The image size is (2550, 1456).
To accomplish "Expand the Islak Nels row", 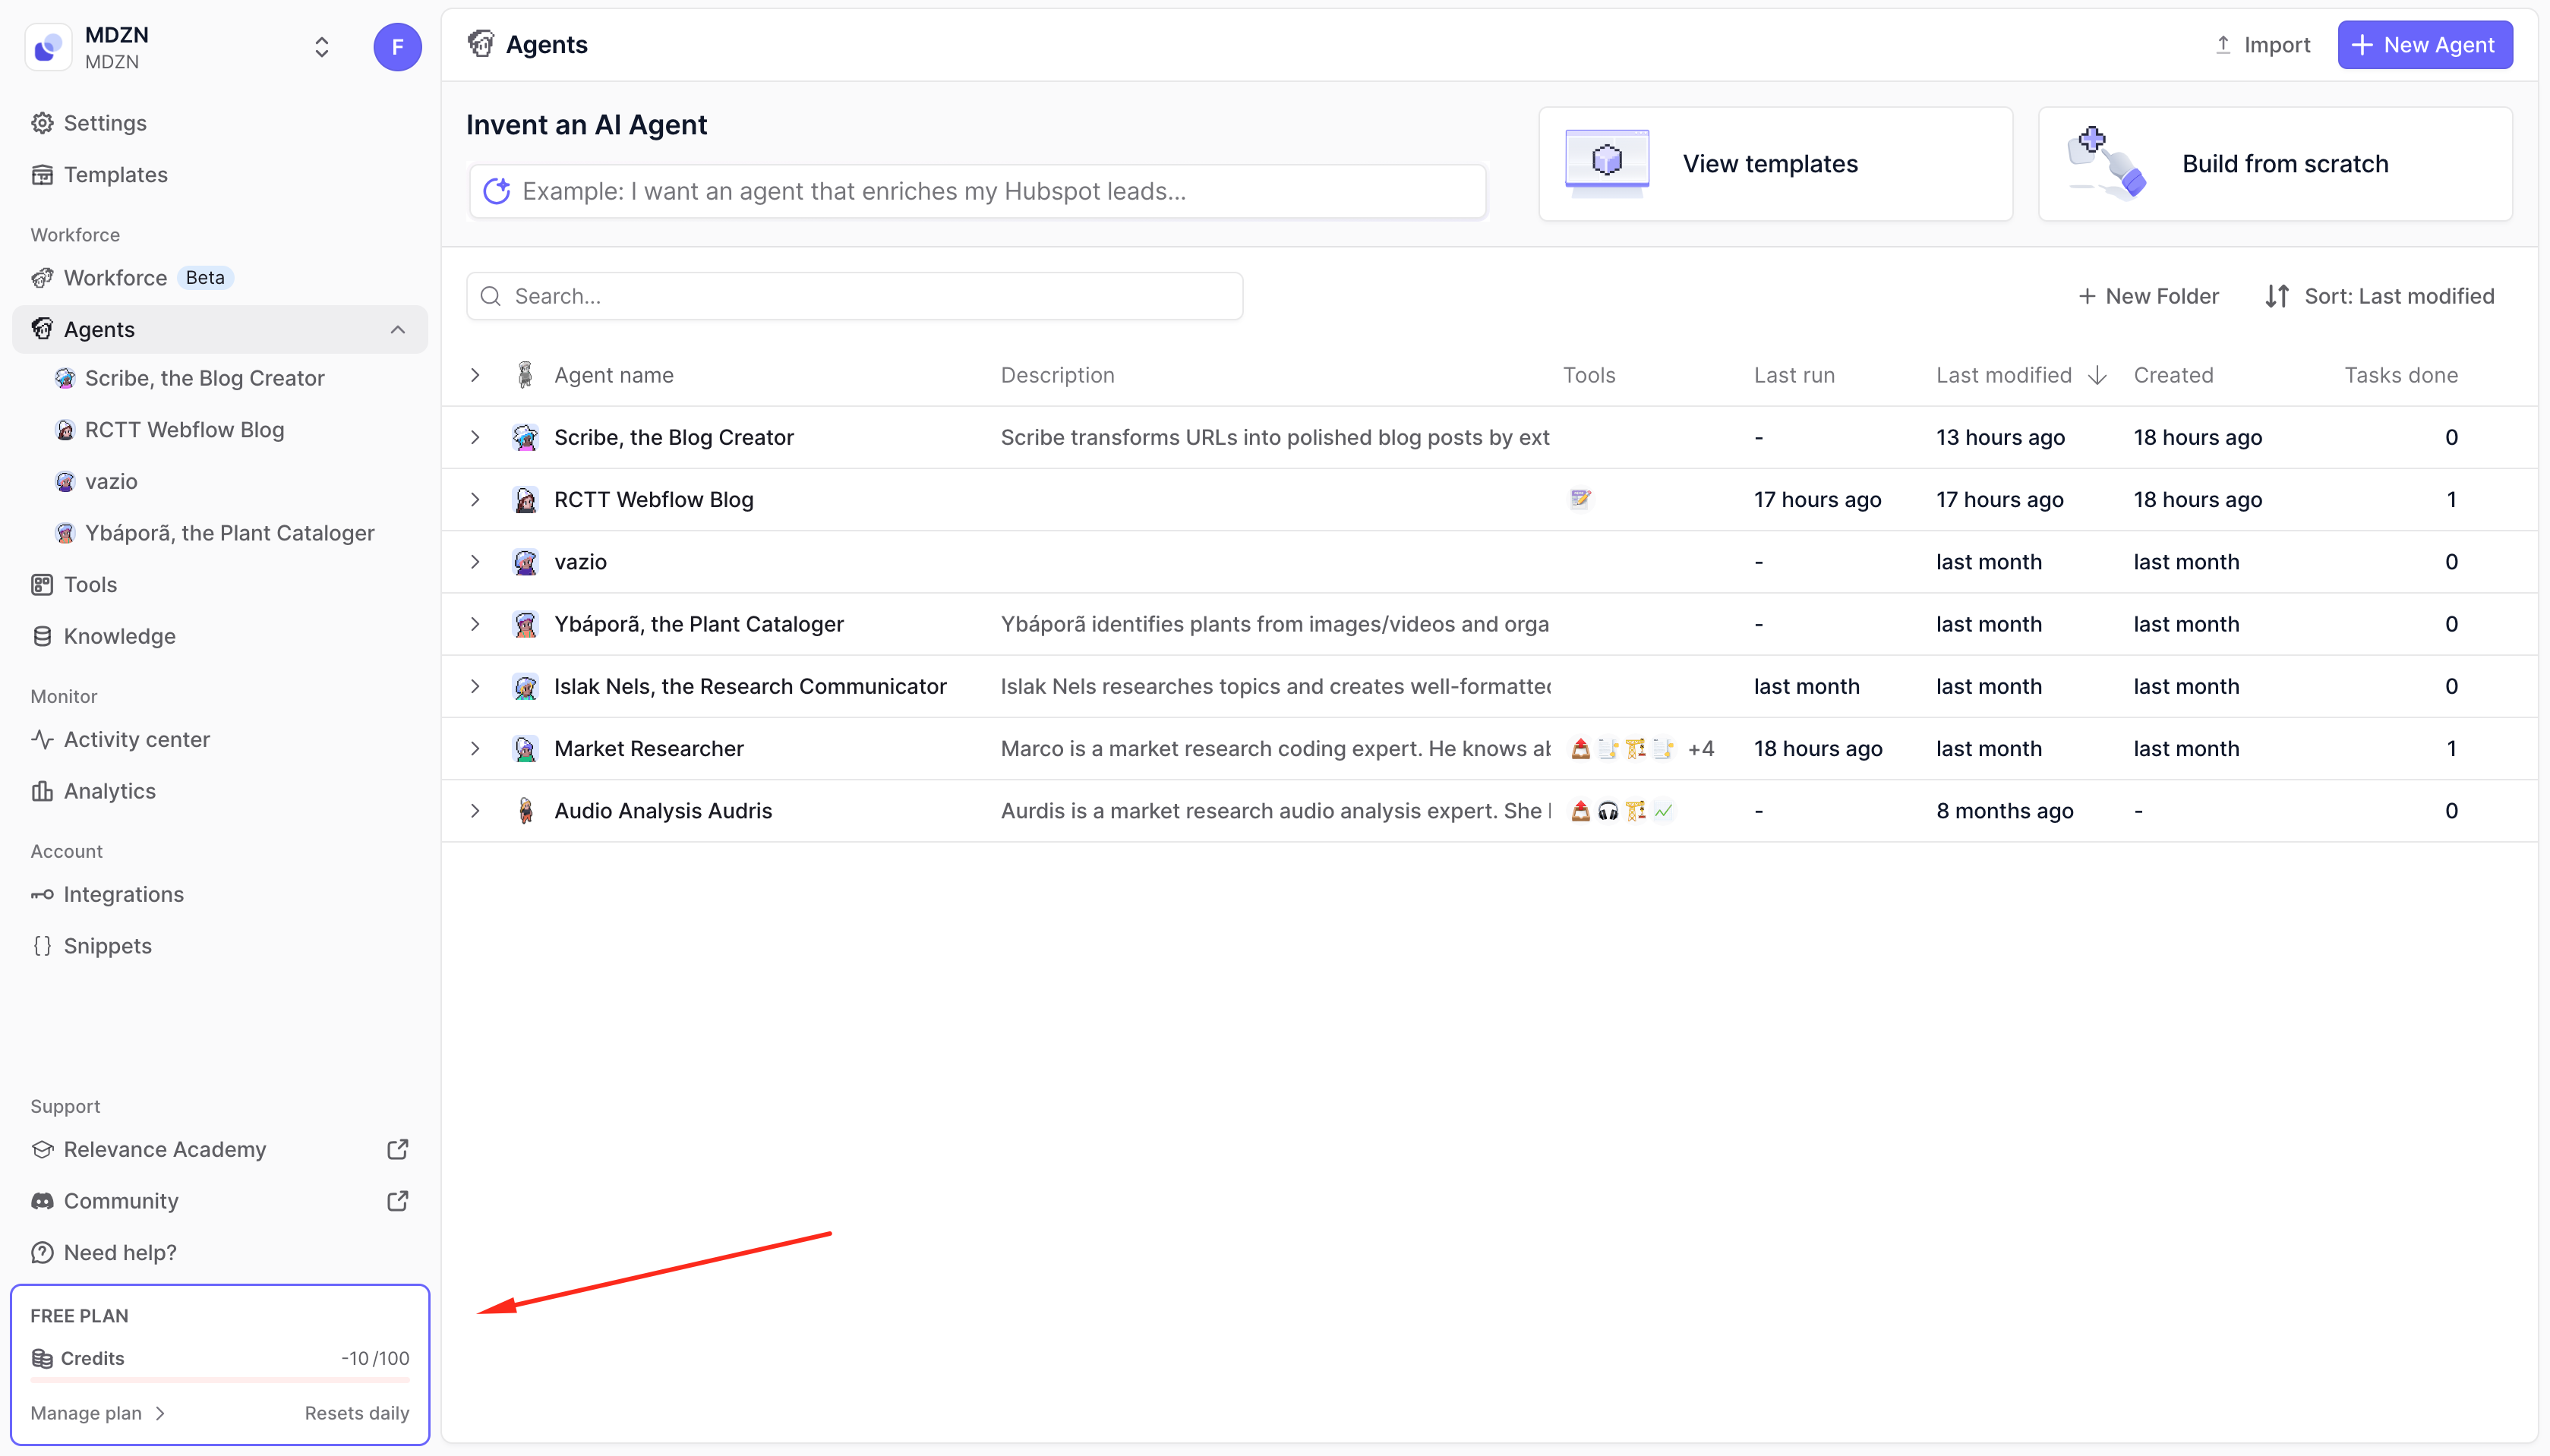I will (475, 686).
